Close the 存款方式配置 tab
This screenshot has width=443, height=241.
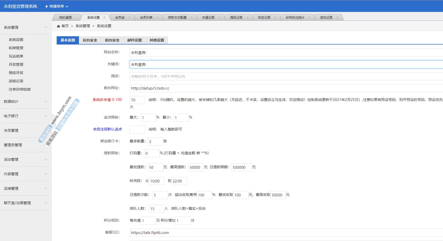(191, 18)
